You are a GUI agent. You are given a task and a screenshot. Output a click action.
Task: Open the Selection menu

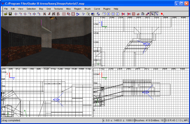pos(31,9)
